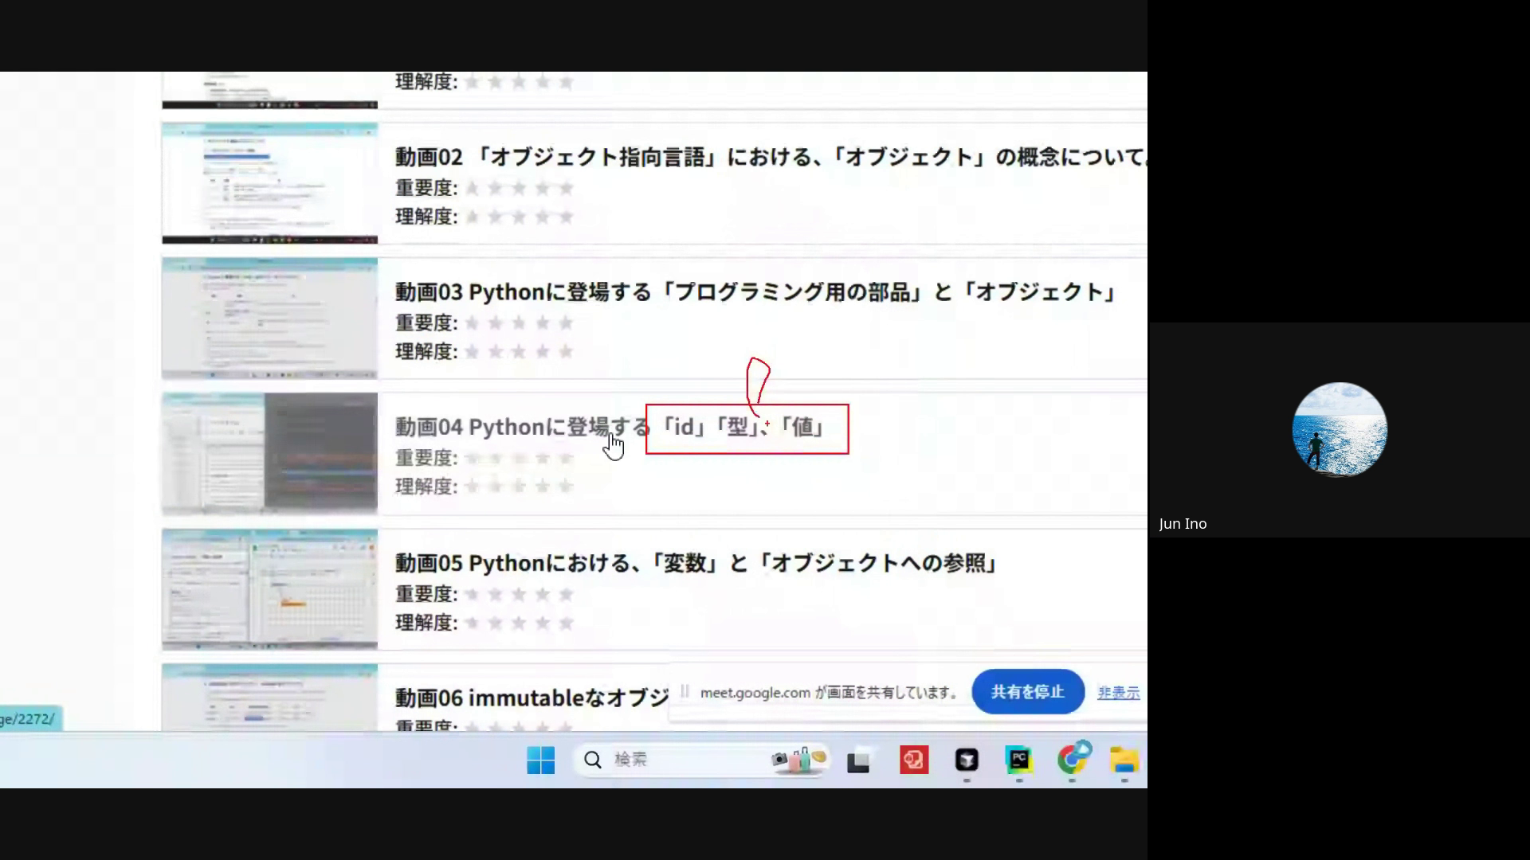Open File Explorer folder icon
The width and height of the screenshot is (1530, 860).
[1124, 760]
